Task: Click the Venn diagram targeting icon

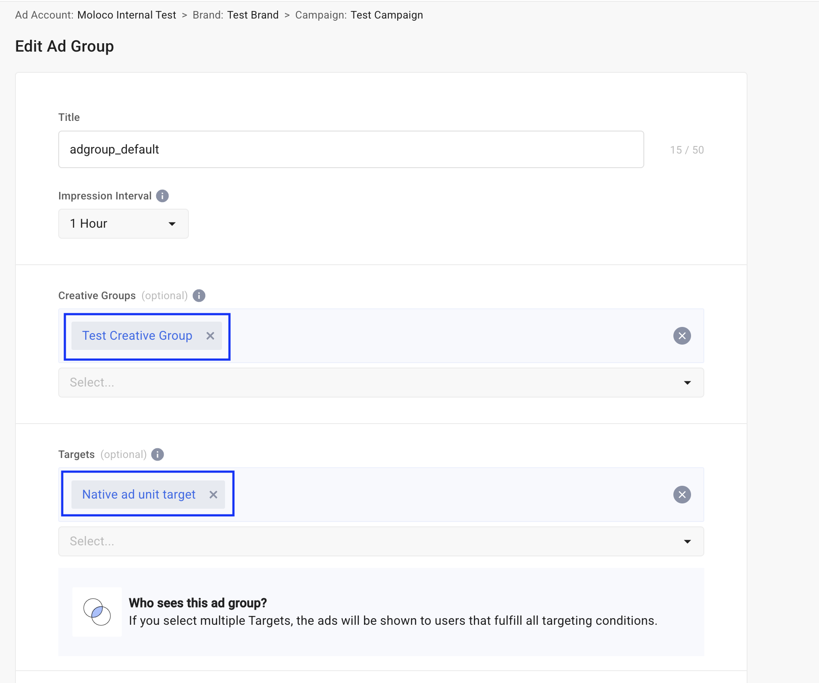Action: point(97,612)
